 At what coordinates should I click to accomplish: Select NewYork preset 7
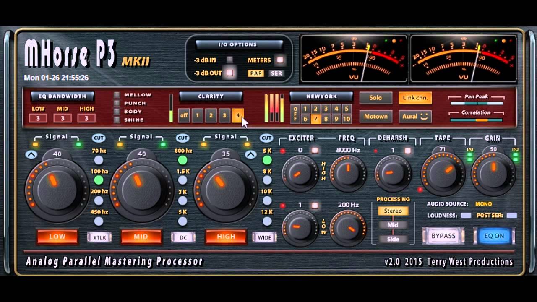(x=315, y=119)
